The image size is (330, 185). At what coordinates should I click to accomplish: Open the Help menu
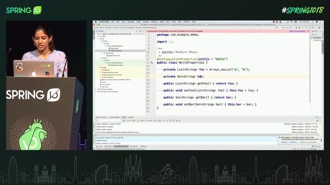coord(194,22)
